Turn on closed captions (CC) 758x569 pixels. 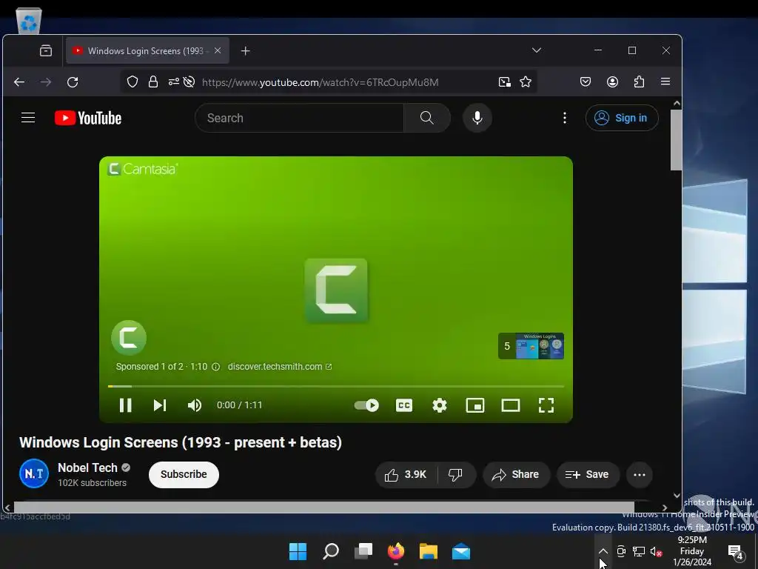(x=404, y=405)
